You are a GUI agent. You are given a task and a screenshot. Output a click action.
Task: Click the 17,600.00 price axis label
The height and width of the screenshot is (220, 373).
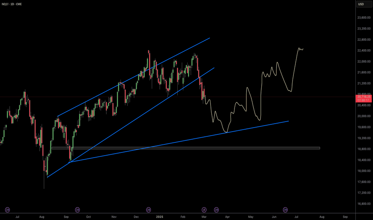pos(364,182)
